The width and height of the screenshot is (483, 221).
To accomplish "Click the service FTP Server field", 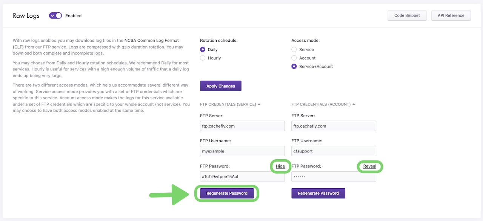I will tap(242, 126).
